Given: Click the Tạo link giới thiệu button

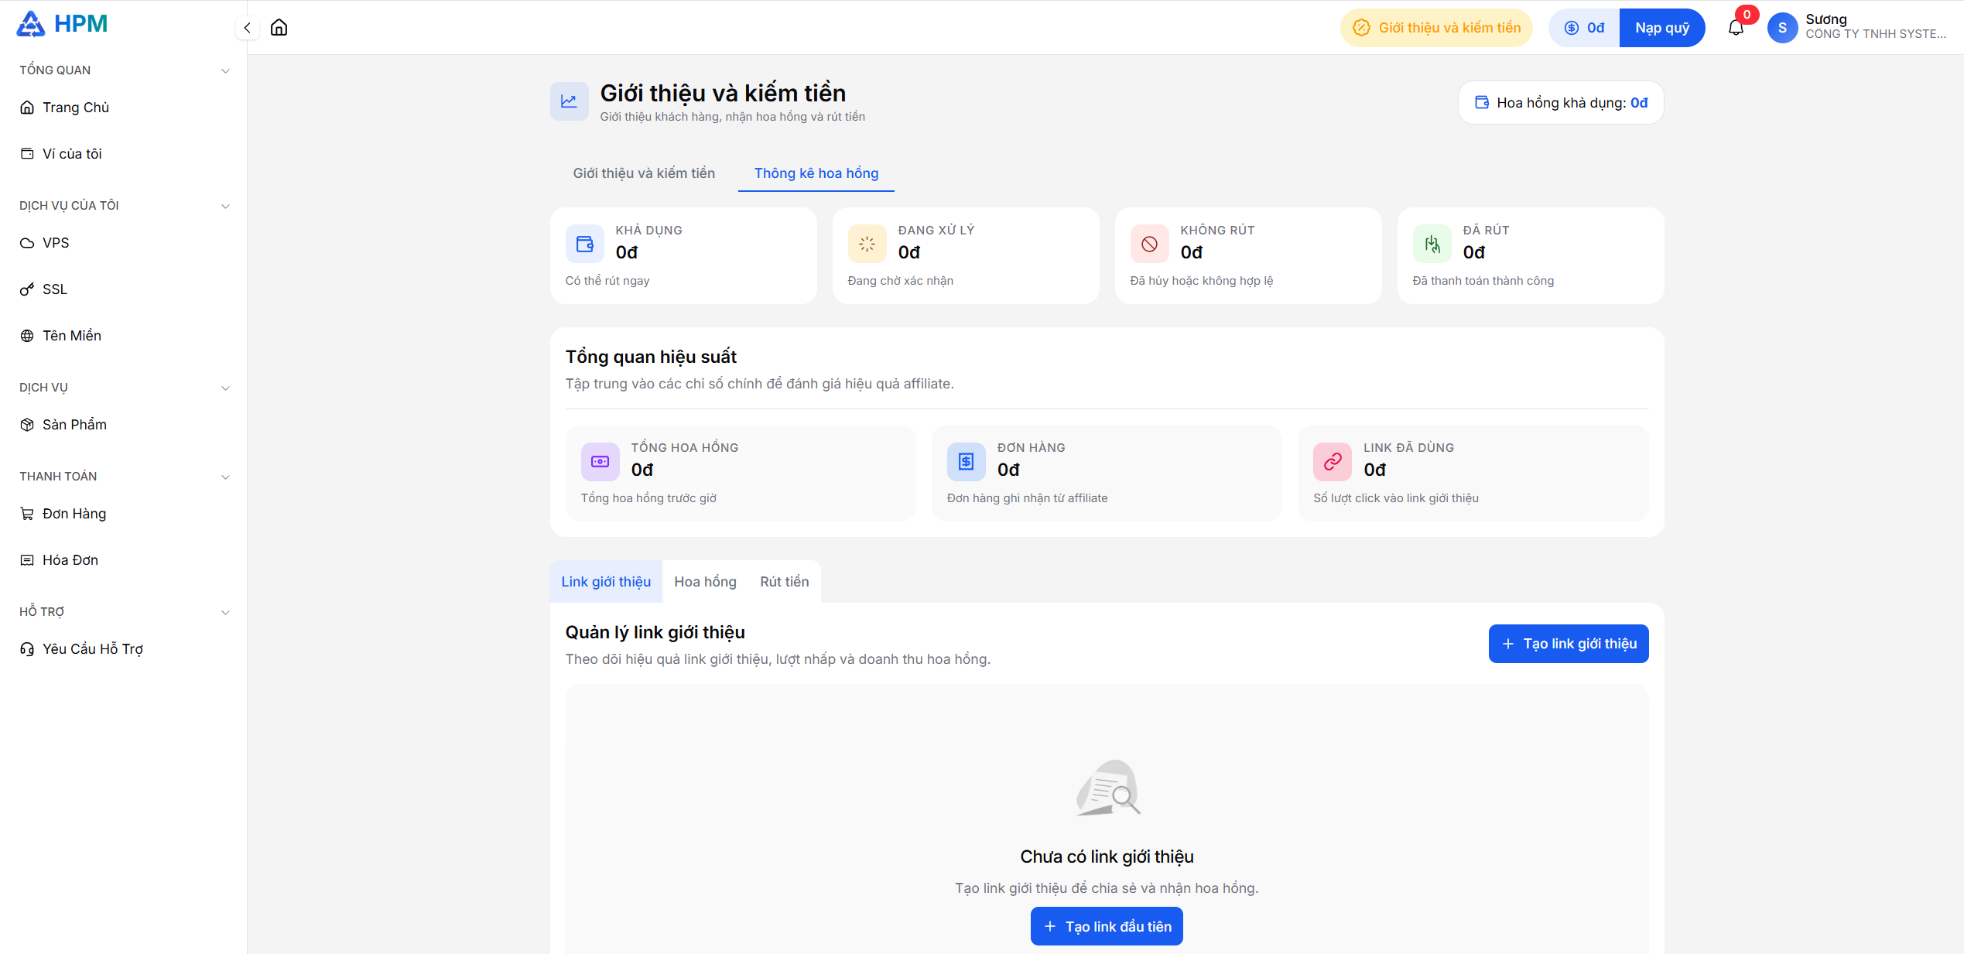Looking at the screenshot, I should (x=1568, y=644).
